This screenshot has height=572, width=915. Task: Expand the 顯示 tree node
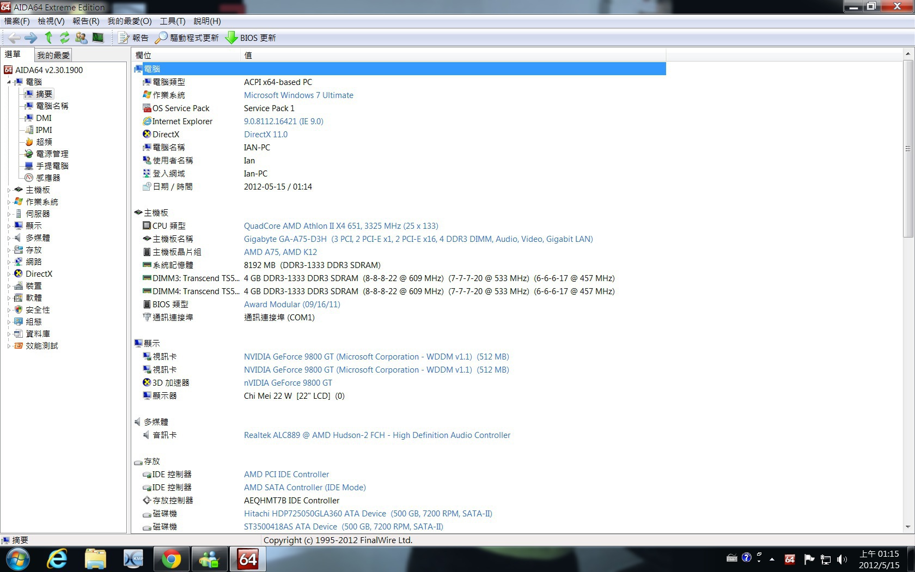[9, 226]
